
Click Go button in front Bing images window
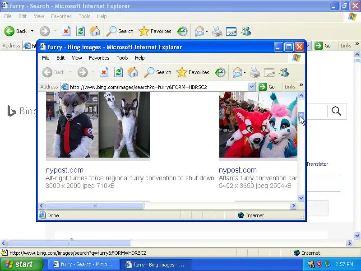point(267,87)
